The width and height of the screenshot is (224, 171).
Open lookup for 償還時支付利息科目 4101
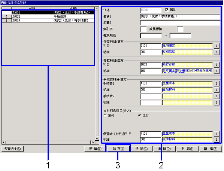[217, 134]
